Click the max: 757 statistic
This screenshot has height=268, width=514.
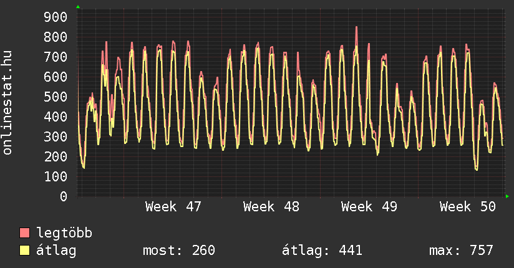[x=461, y=251]
